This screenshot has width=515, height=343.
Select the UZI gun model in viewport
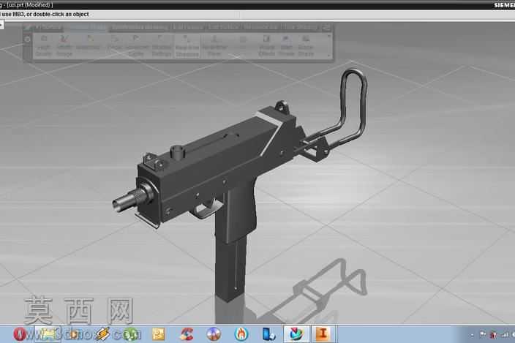210,164
